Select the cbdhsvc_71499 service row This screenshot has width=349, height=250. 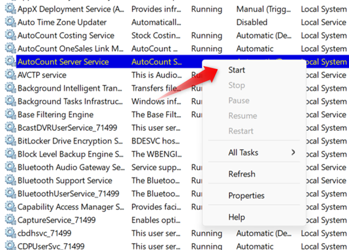[44, 233]
